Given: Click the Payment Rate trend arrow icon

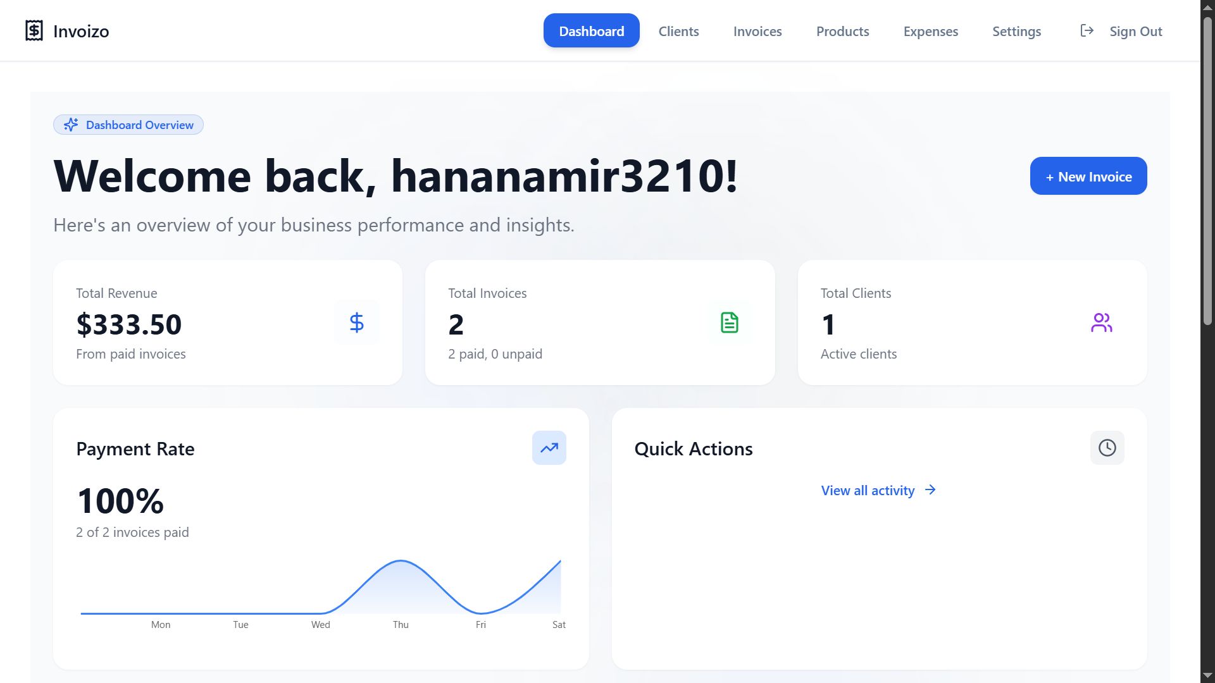Looking at the screenshot, I should 549,448.
